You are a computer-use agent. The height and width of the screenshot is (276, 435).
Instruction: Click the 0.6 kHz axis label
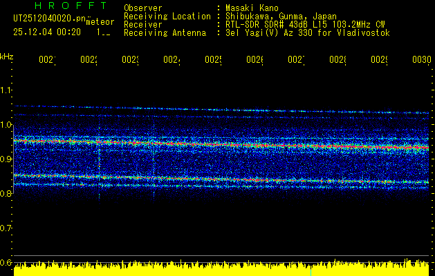point(6,262)
